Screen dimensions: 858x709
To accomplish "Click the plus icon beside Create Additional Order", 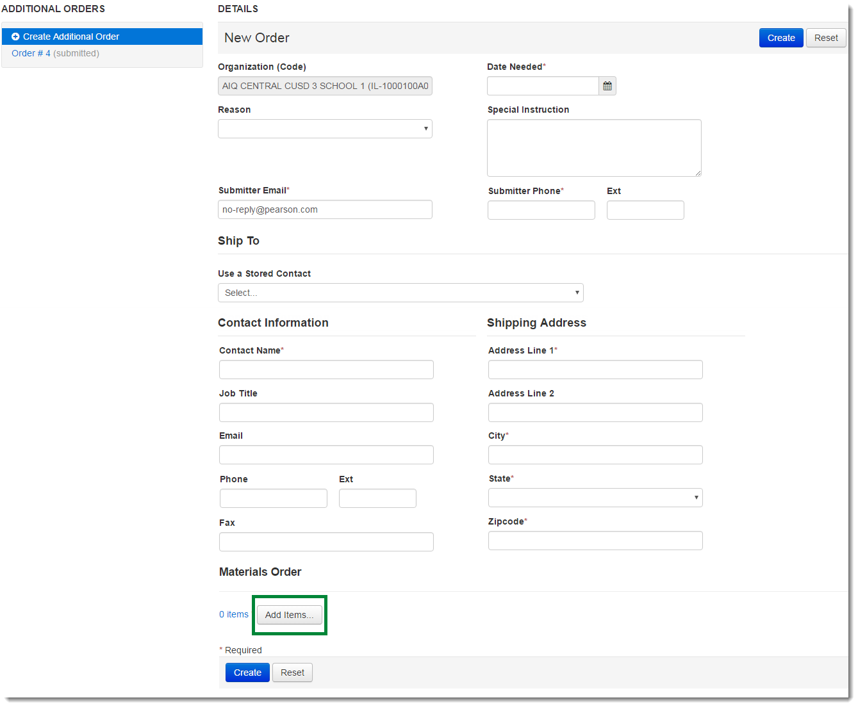I will [x=15, y=37].
